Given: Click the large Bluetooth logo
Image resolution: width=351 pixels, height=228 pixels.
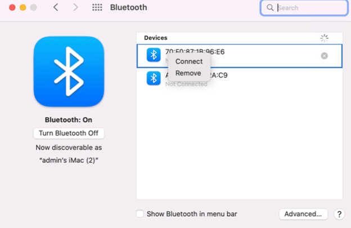Looking at the screenshot, I should [69, 71].
